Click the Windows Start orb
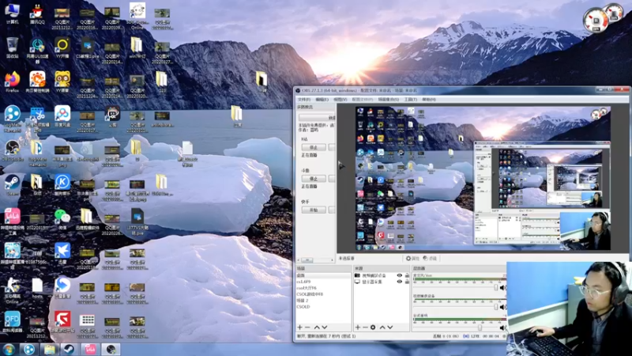The height and width of the screenshot is (356, 632). click(9, 349)
